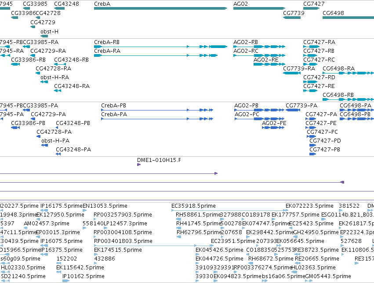Select the CG7427 gene feature

tap(311, 8)
